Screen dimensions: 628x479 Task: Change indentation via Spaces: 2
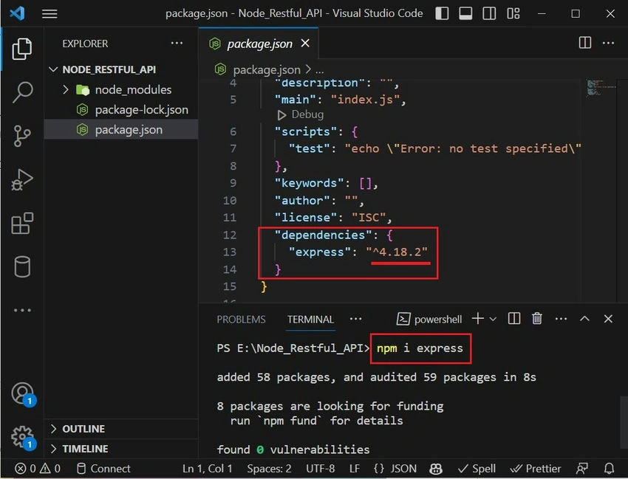tap(269, 469)
